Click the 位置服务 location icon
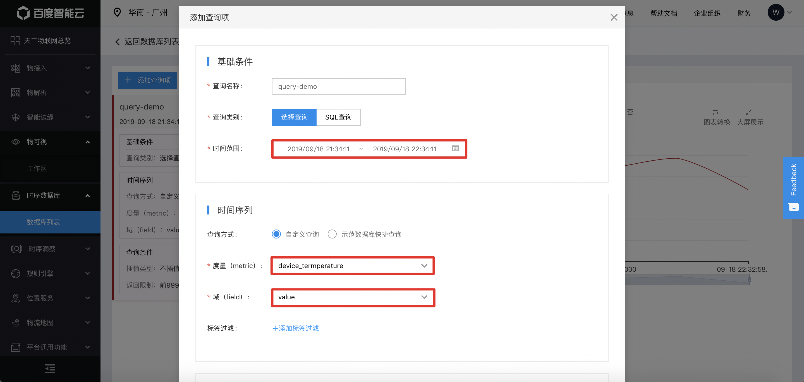Image resolution: width=804 pixels, height=382 pixels. point(16,298)
